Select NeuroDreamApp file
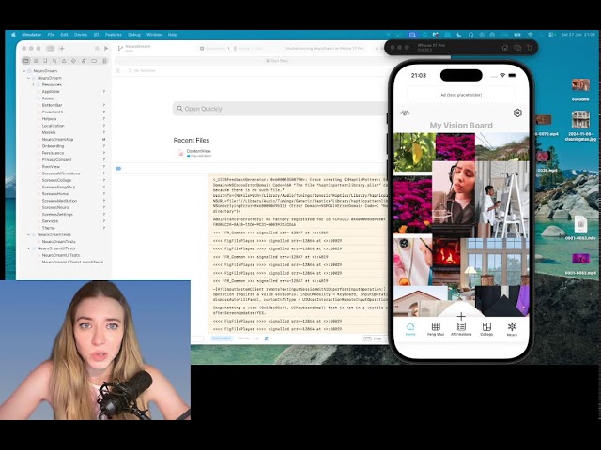601x450 pixels. tap(57, 140)
